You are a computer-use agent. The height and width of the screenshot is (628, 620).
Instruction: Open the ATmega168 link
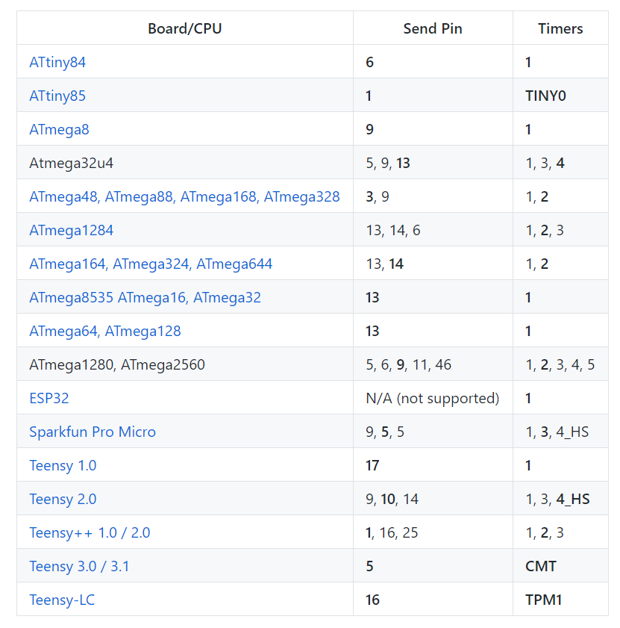[x=219, y=197]
